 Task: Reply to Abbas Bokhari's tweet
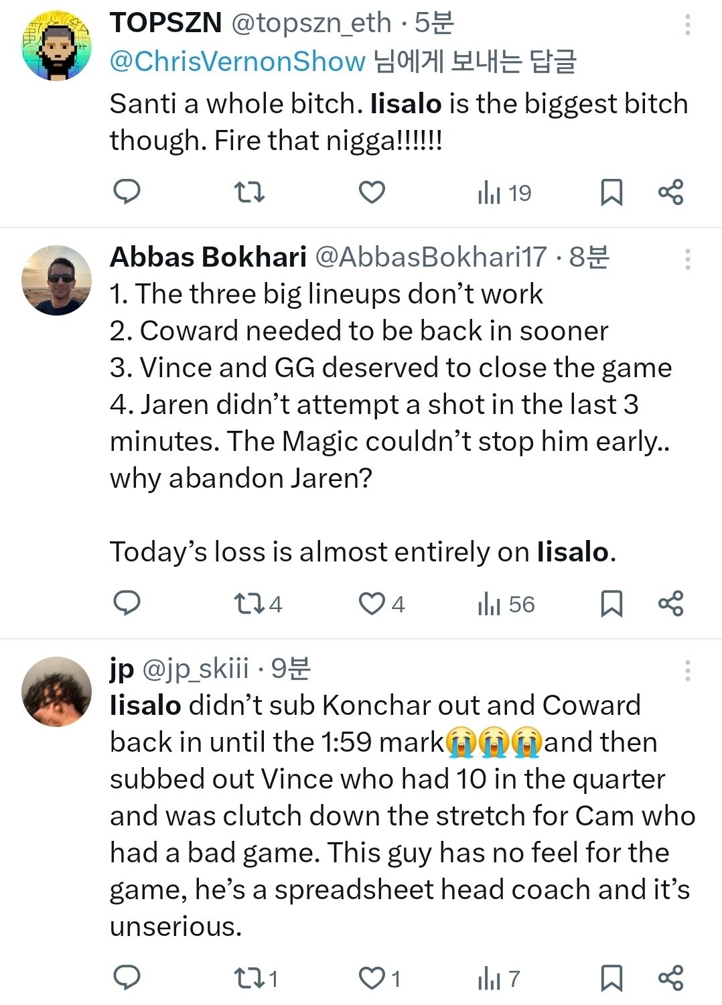pyautogui.click(x=127, y=604)
